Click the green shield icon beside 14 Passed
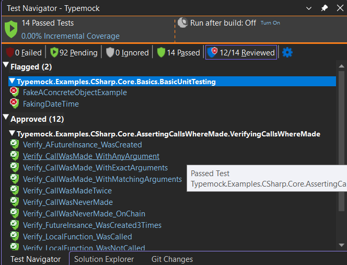347x265 pixels. click(161, 52)
